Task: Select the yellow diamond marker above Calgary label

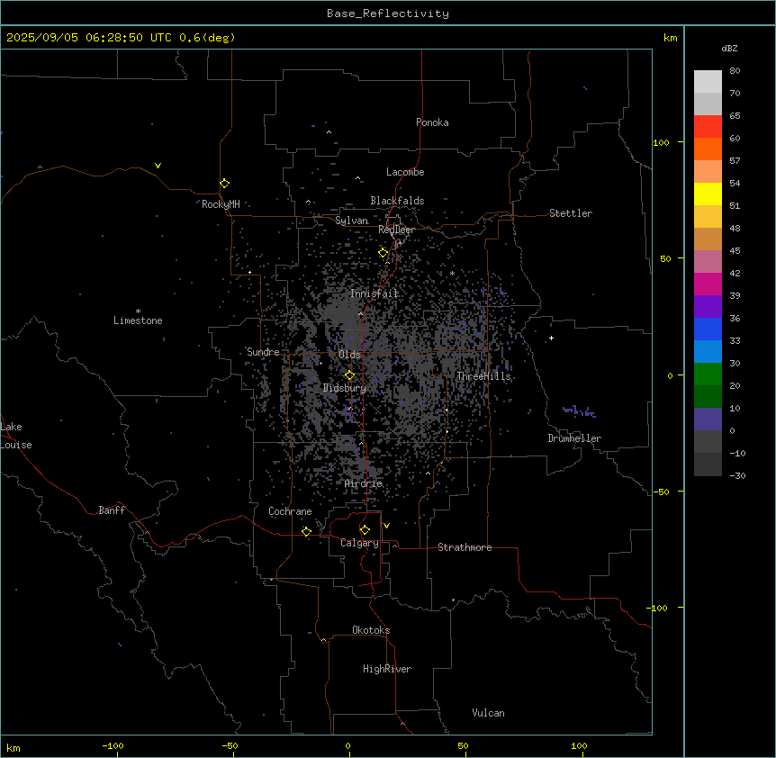Action: click(365, 530)
